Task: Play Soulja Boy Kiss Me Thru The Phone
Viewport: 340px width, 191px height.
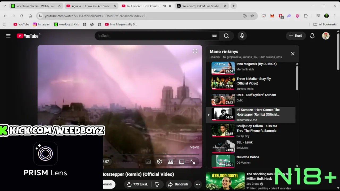Action: point(251,131)
